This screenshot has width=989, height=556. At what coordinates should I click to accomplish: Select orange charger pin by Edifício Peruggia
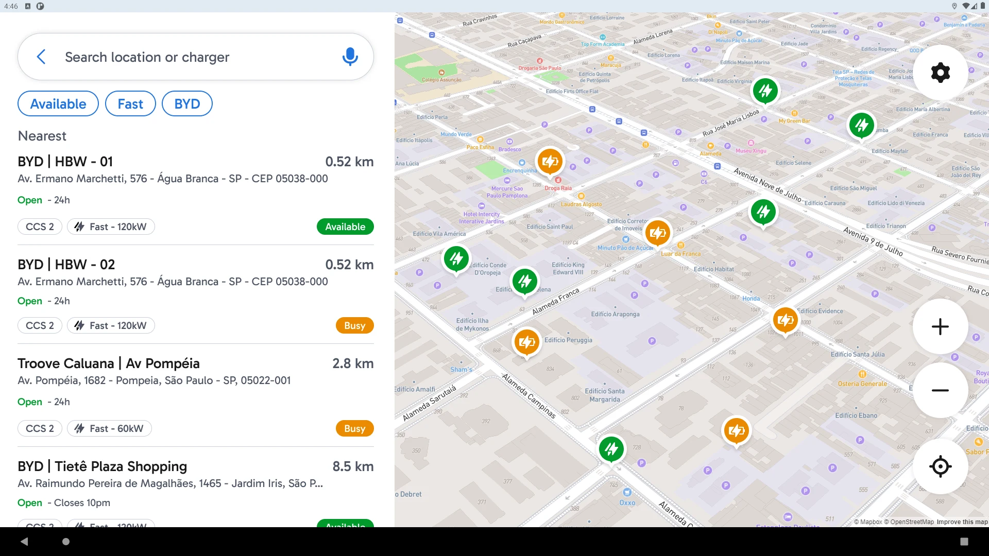[x=526, y=342]
